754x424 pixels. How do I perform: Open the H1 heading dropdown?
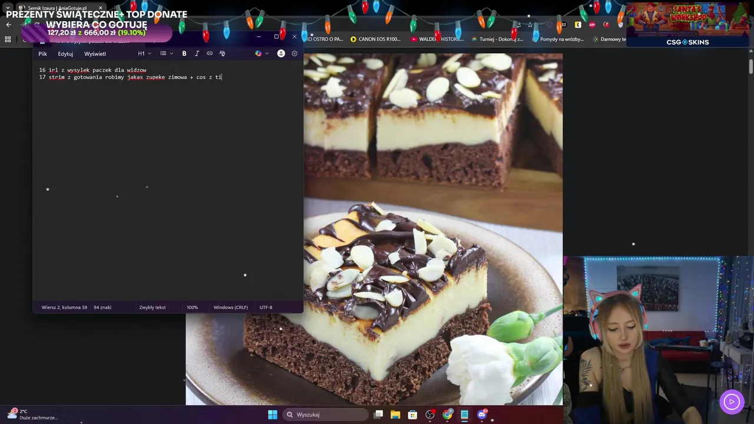(x=144, y=54)
